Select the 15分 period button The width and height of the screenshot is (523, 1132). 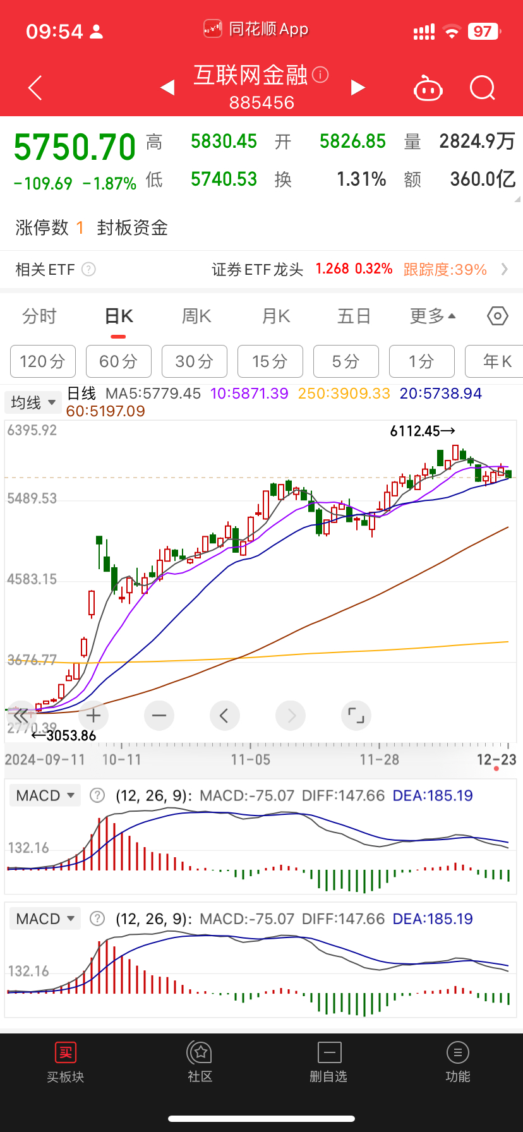tap(270, 361)
